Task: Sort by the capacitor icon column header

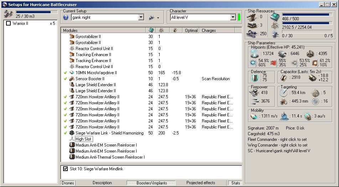Action: [176, 31]
